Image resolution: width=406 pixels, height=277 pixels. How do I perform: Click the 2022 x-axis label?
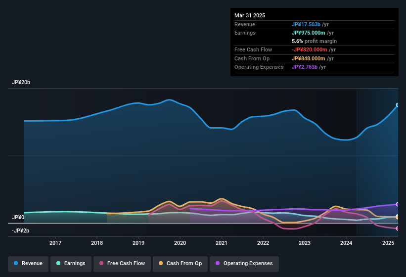click(263, 243)
